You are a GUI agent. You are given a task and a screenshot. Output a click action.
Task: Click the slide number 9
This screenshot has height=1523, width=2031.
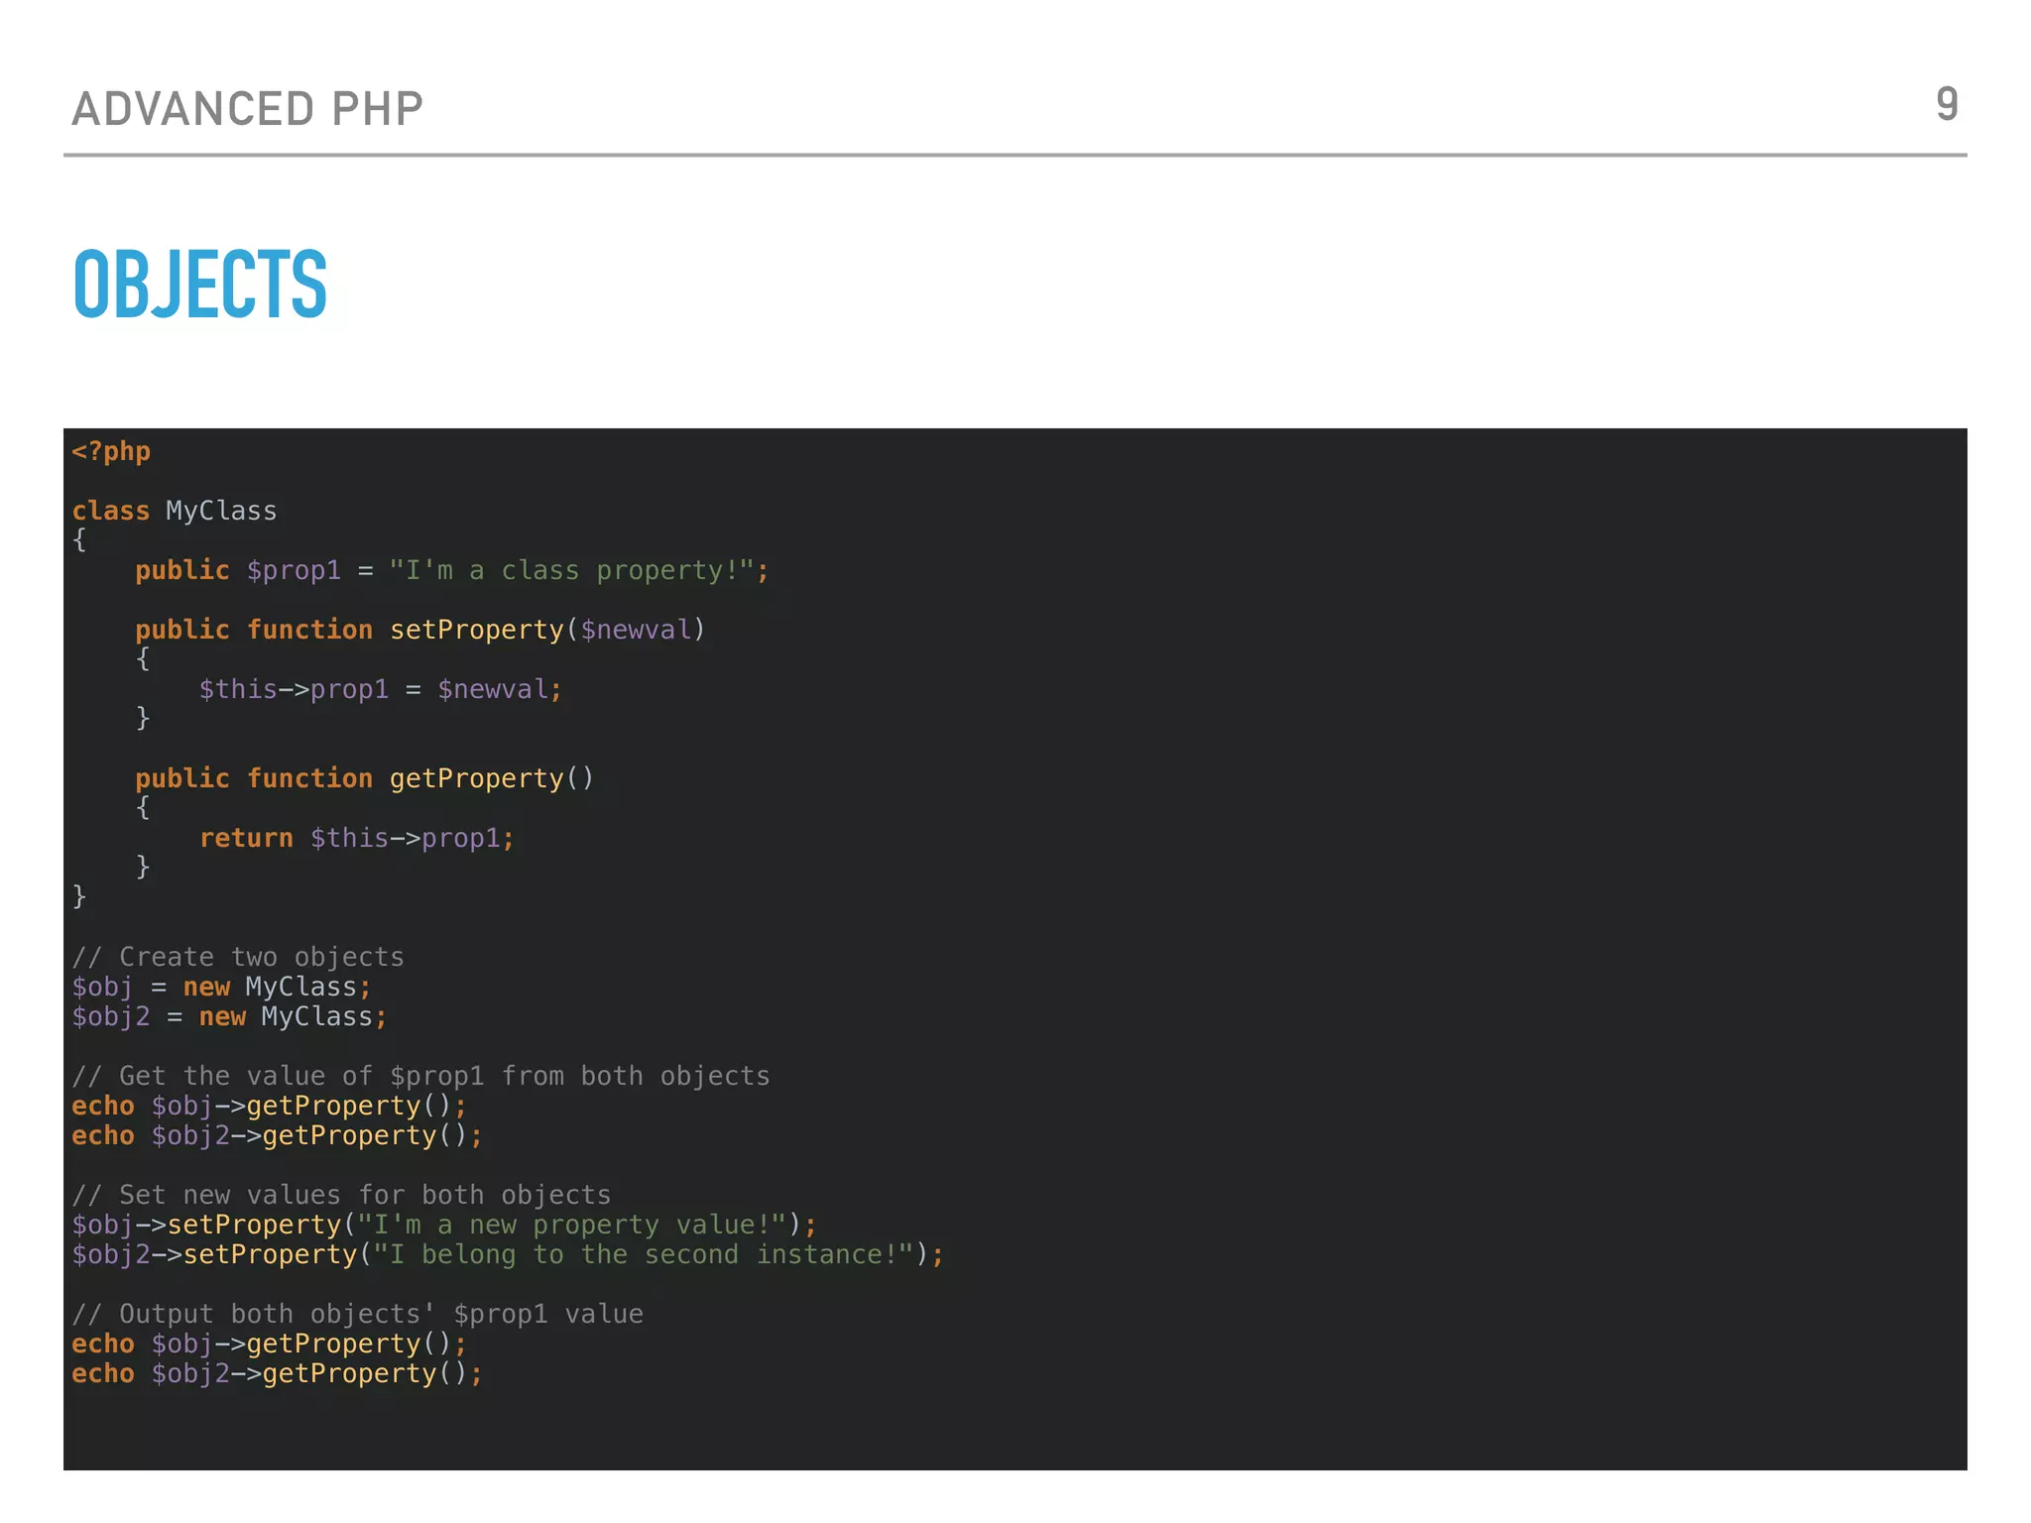(x=1947, y=103)
